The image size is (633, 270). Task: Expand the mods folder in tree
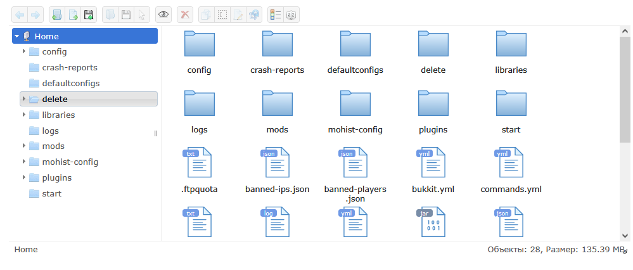pos(24,146)
